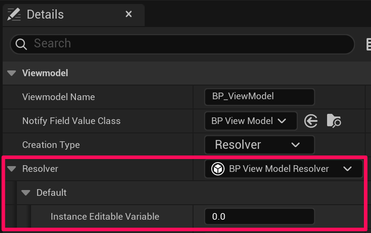This screenshot has width=371, height=233.
Task: Select the Notify Field Value Class label
Action: (x=71, y=121)
